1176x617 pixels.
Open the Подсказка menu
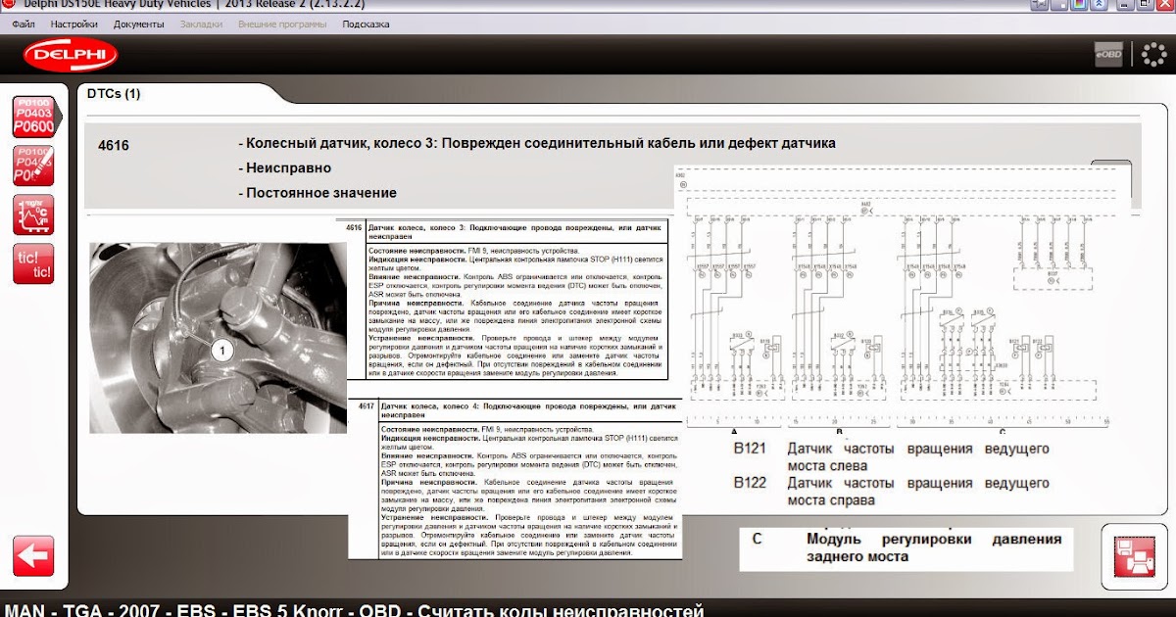(x=366, y=24)
